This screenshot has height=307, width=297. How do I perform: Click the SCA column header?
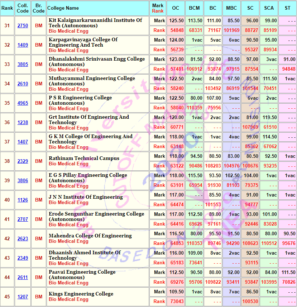tap(269, 8)
